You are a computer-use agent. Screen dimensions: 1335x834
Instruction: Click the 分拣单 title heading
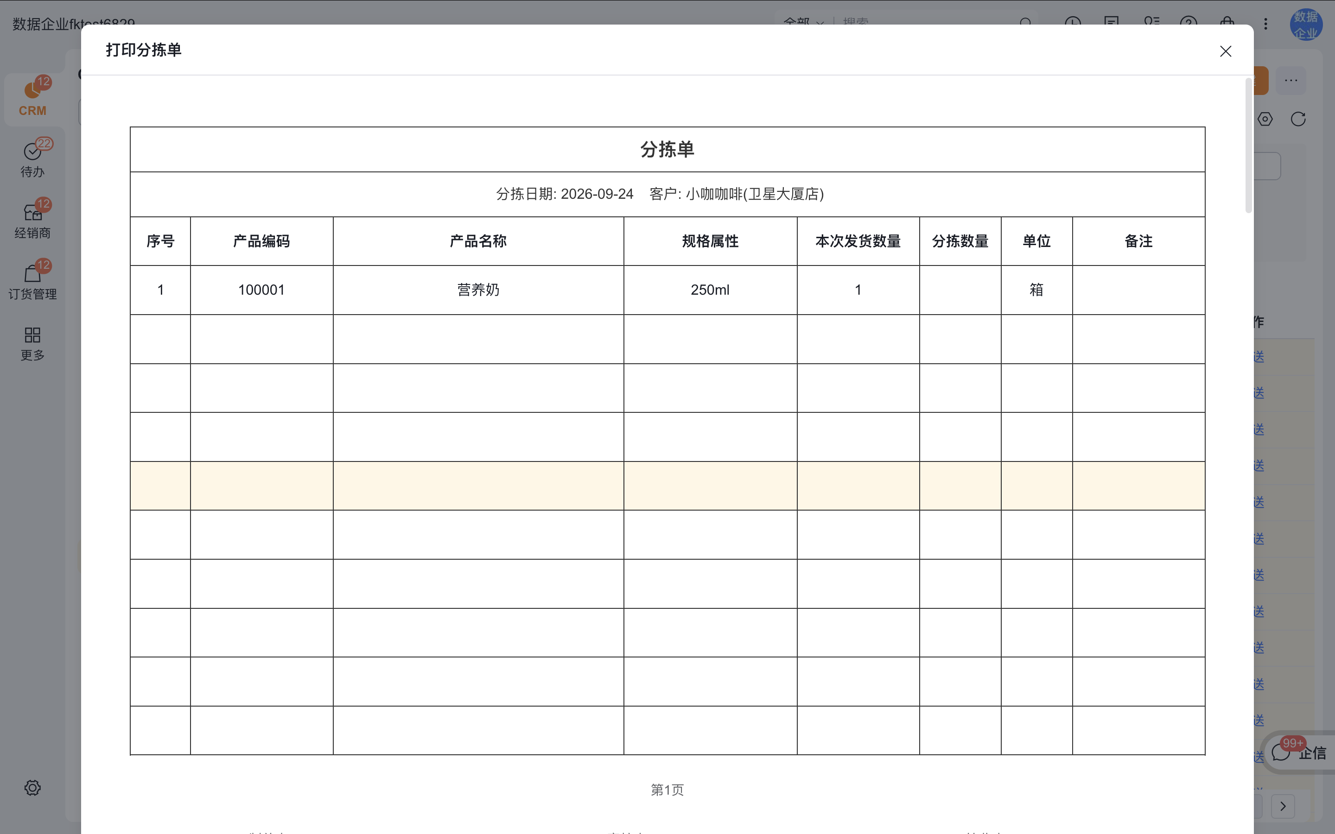(x=667, y=150)
